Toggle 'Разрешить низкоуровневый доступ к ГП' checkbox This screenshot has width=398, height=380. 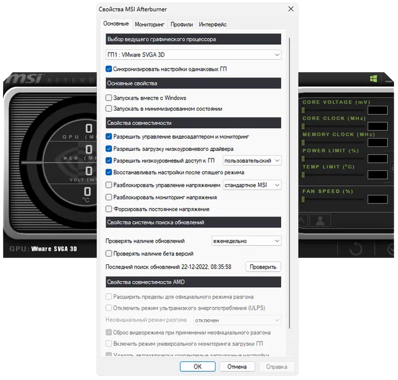[x=108, y=160]
